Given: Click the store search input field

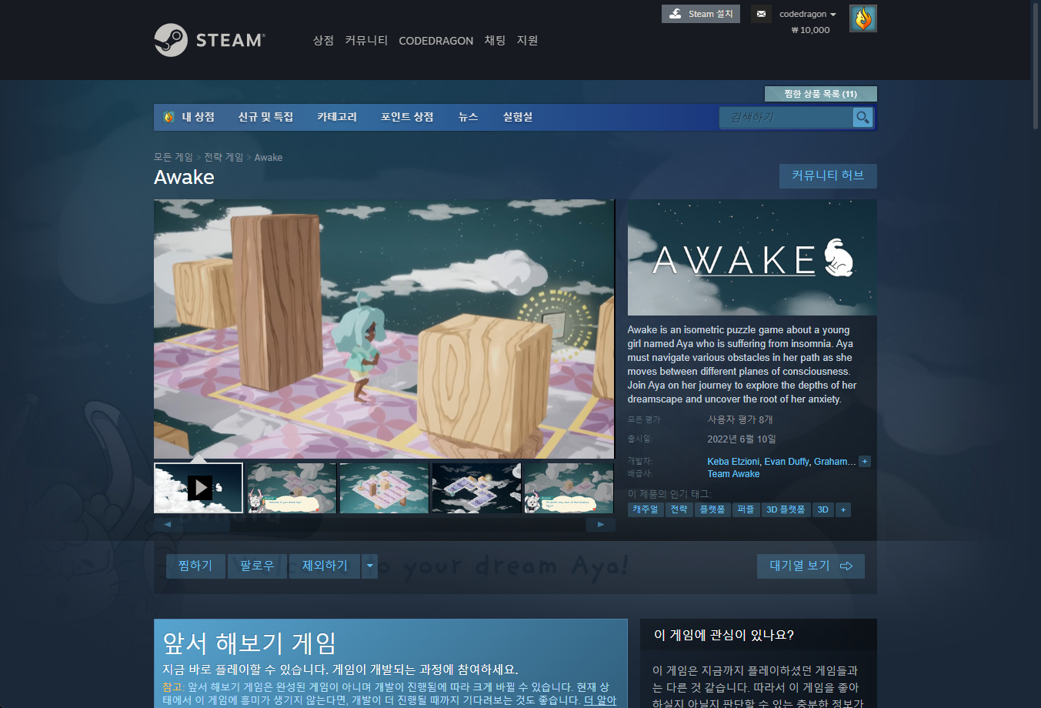Looking at the screenshot, I should tap(786, 117).
